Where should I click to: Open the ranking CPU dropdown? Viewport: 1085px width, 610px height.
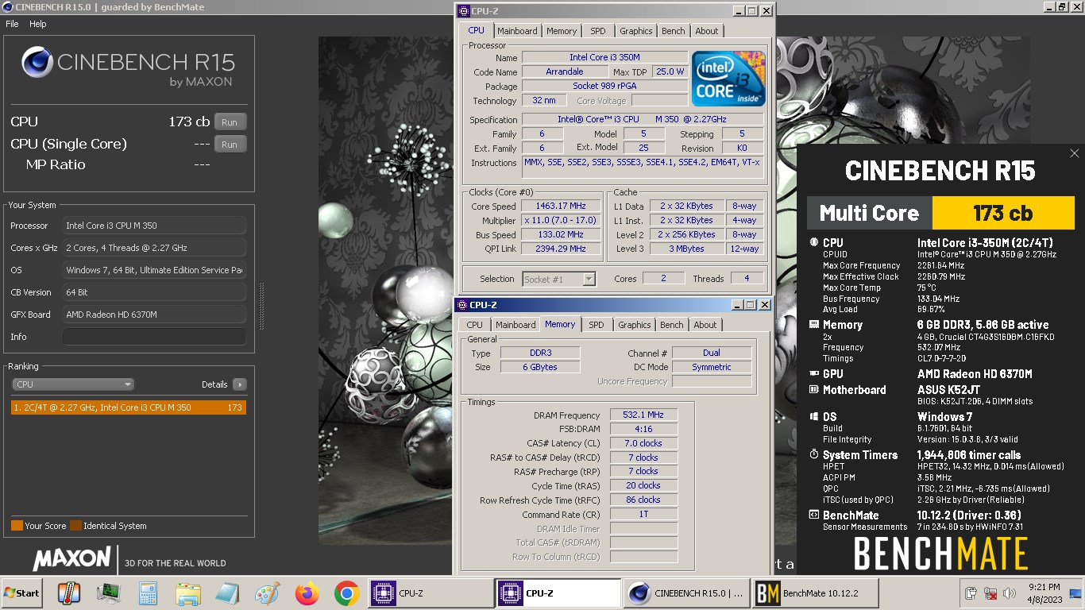(72, 384)
